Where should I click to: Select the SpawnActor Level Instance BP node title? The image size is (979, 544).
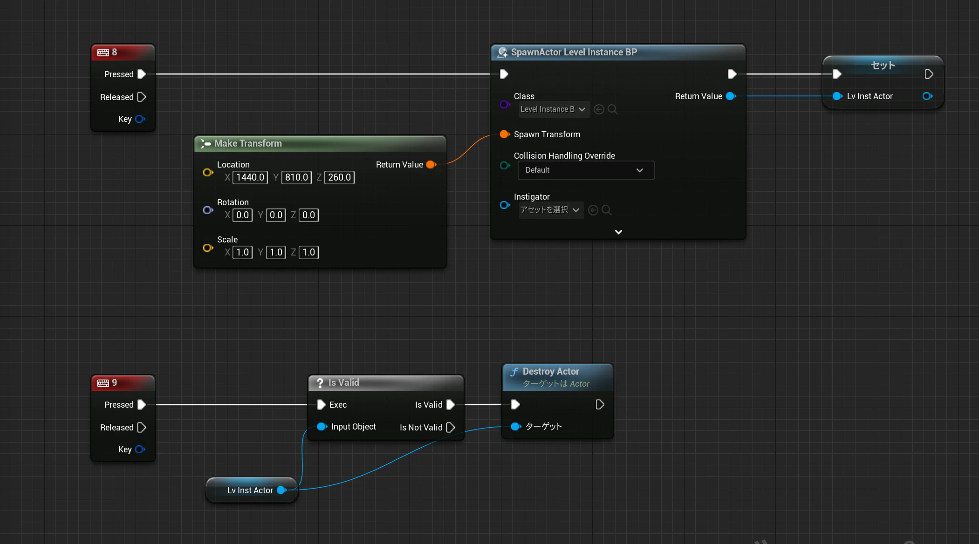point(574,52)
